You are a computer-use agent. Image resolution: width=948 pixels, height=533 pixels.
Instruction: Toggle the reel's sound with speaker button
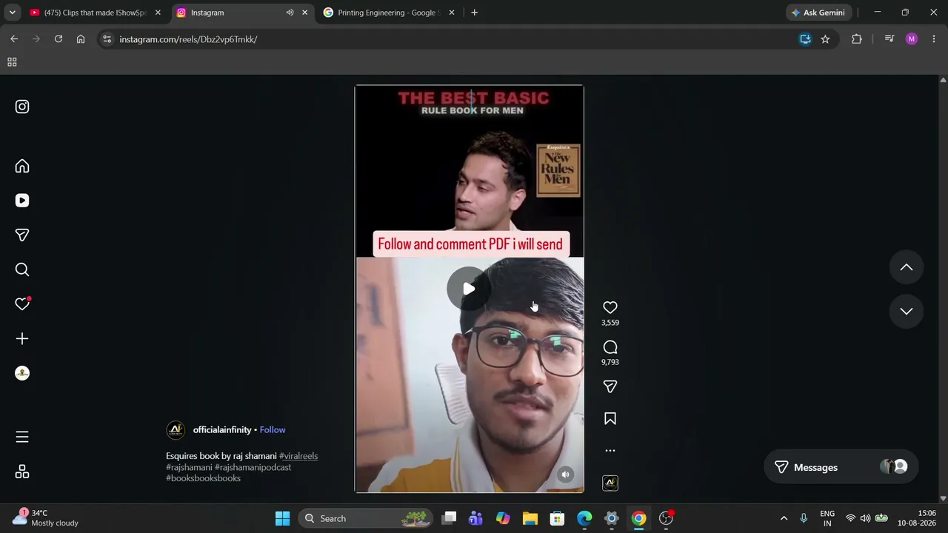tap(565, 475)
